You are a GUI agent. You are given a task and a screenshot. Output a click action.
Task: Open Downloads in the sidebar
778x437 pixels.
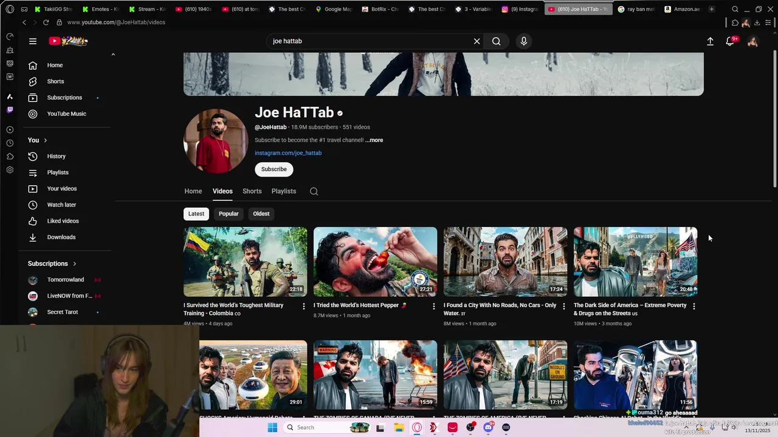click(67, 237)
